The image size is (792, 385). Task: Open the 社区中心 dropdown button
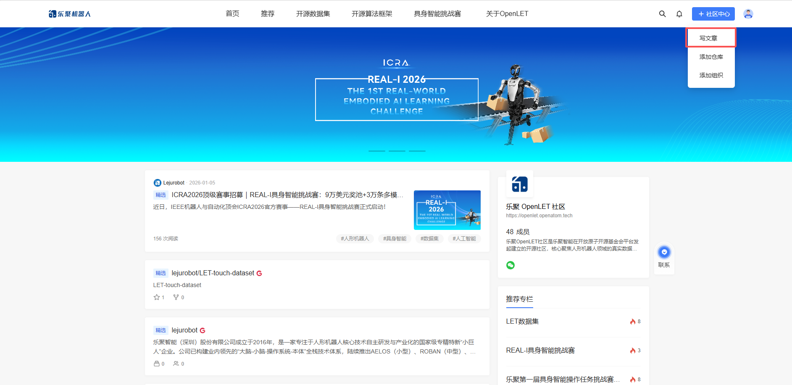[x=713, y=14]
